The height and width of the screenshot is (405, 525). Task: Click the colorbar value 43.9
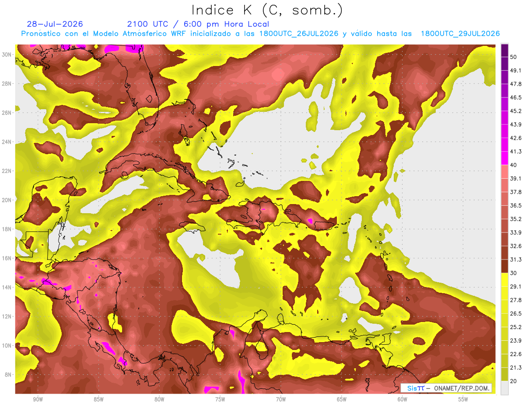[x=516, y=125]
